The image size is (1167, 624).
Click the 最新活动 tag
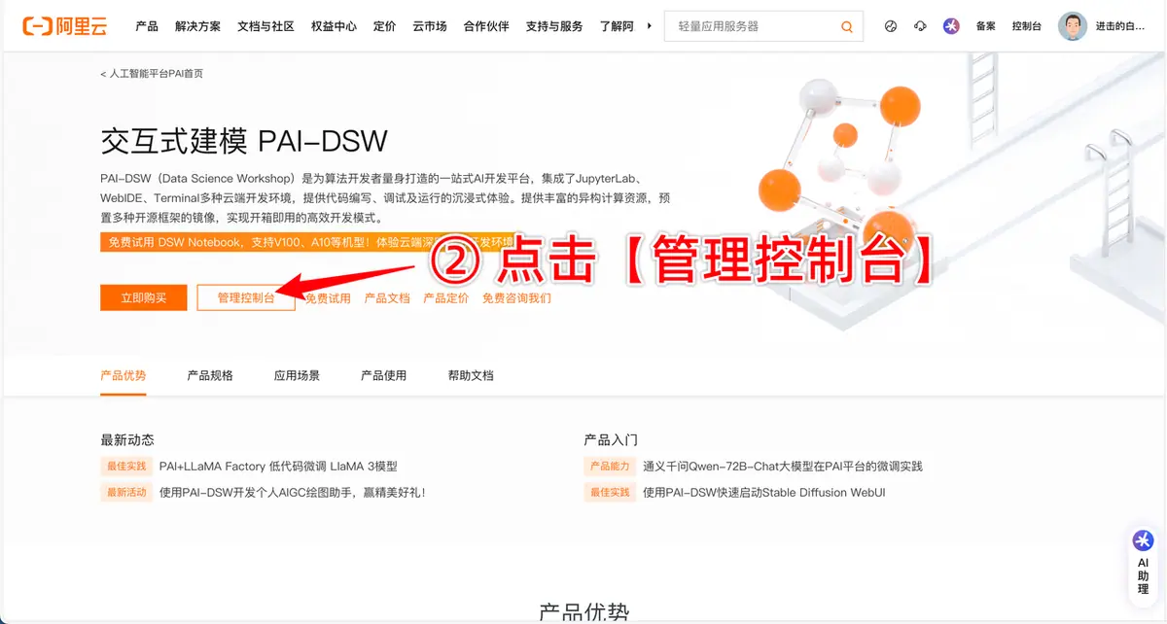click(126, 493)
